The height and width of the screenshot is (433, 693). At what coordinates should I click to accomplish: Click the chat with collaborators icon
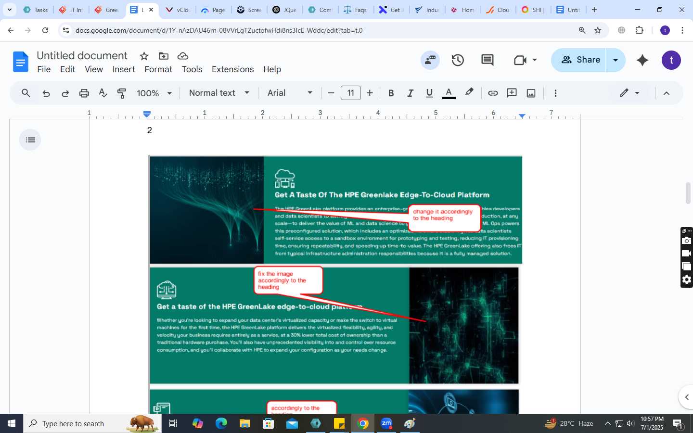click(x=430, y=60)
